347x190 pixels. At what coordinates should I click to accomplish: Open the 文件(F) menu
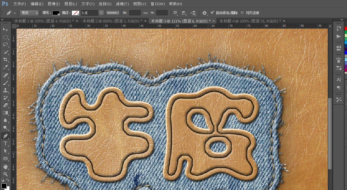[x=20, y=4]
